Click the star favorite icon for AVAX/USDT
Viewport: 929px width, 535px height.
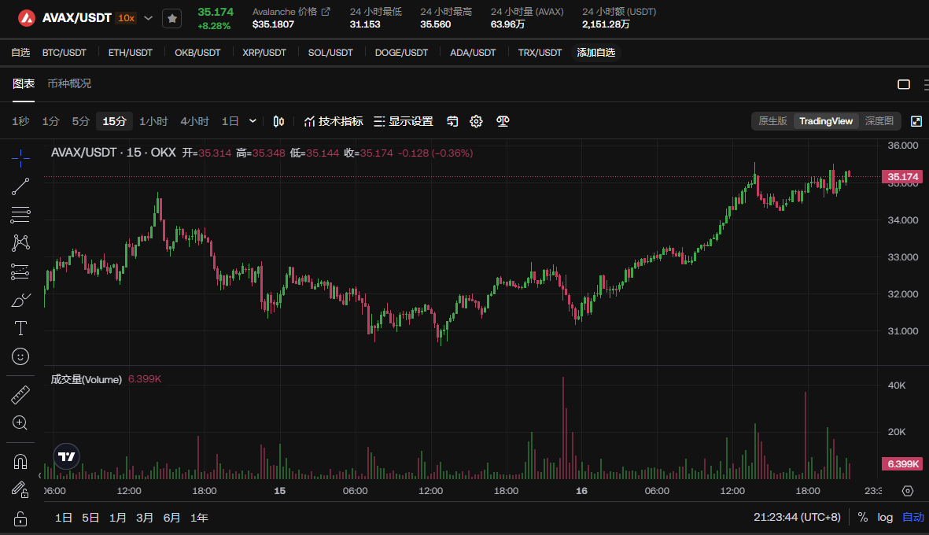tap(172, 18)
